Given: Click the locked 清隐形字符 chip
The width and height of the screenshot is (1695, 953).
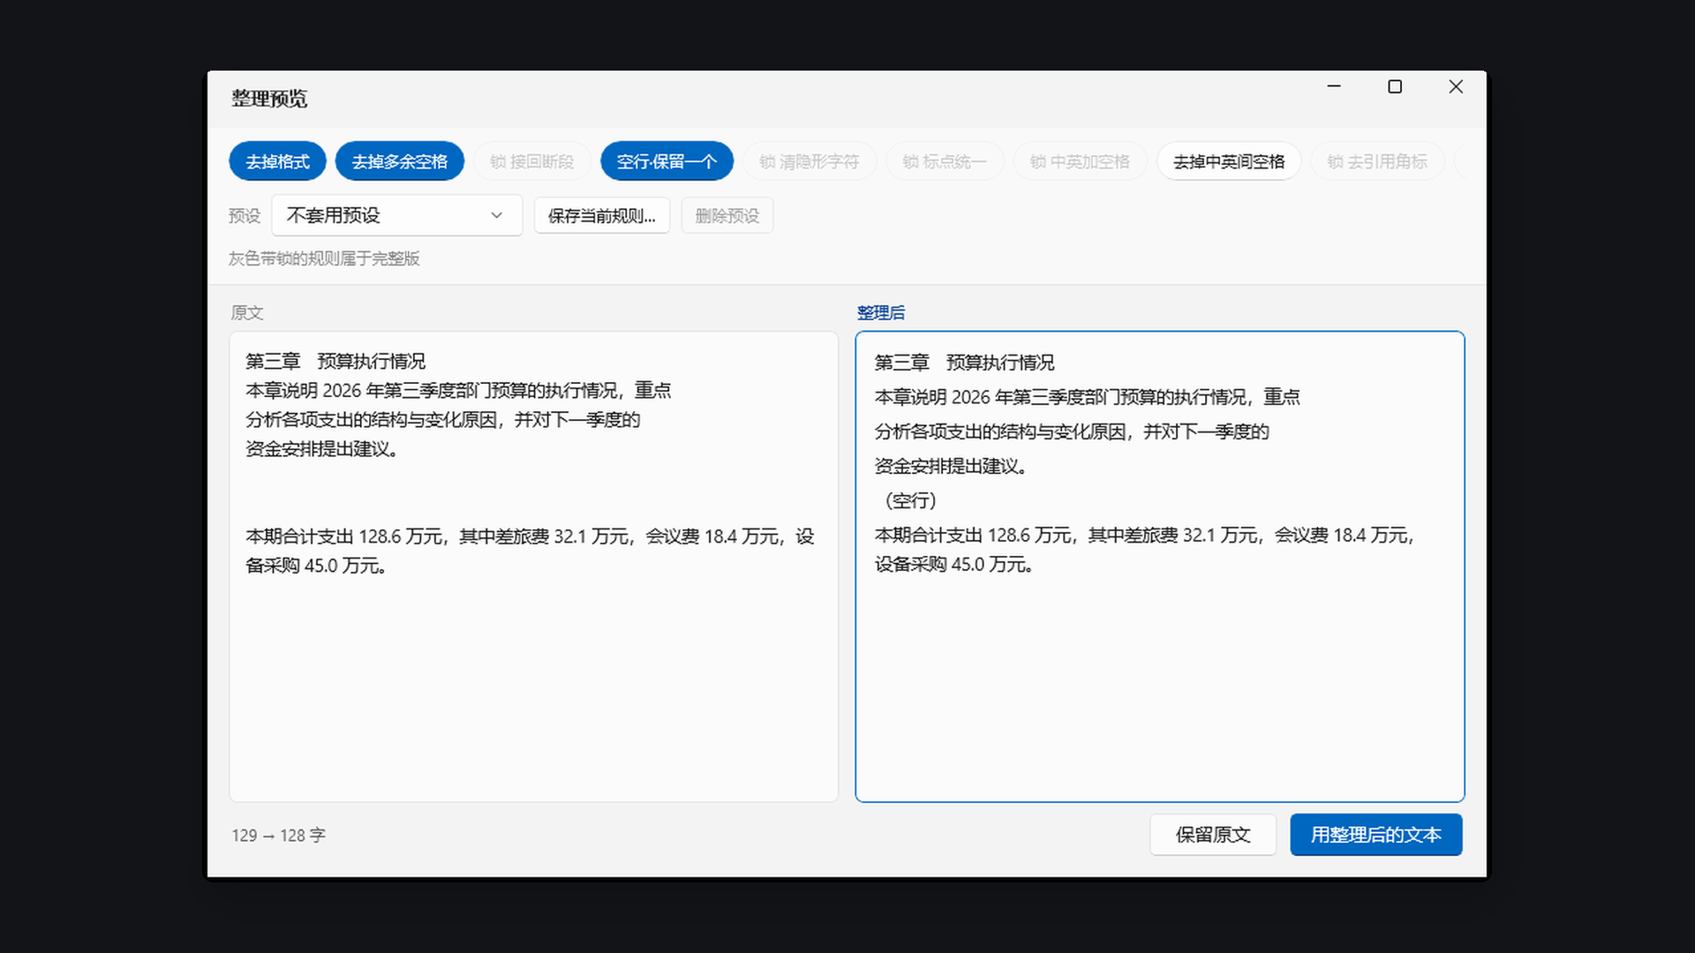Looking at the screenshot, I should (x=809, y=161).
